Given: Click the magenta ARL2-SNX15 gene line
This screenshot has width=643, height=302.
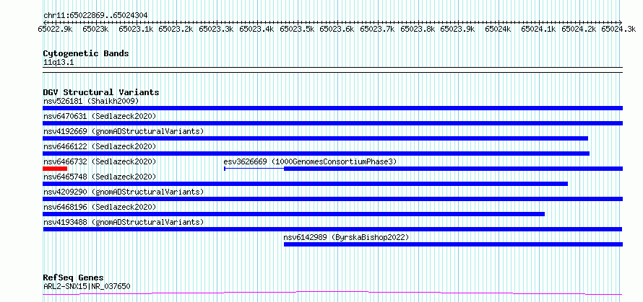Looking at the screenshot, I should pos(332,293).
